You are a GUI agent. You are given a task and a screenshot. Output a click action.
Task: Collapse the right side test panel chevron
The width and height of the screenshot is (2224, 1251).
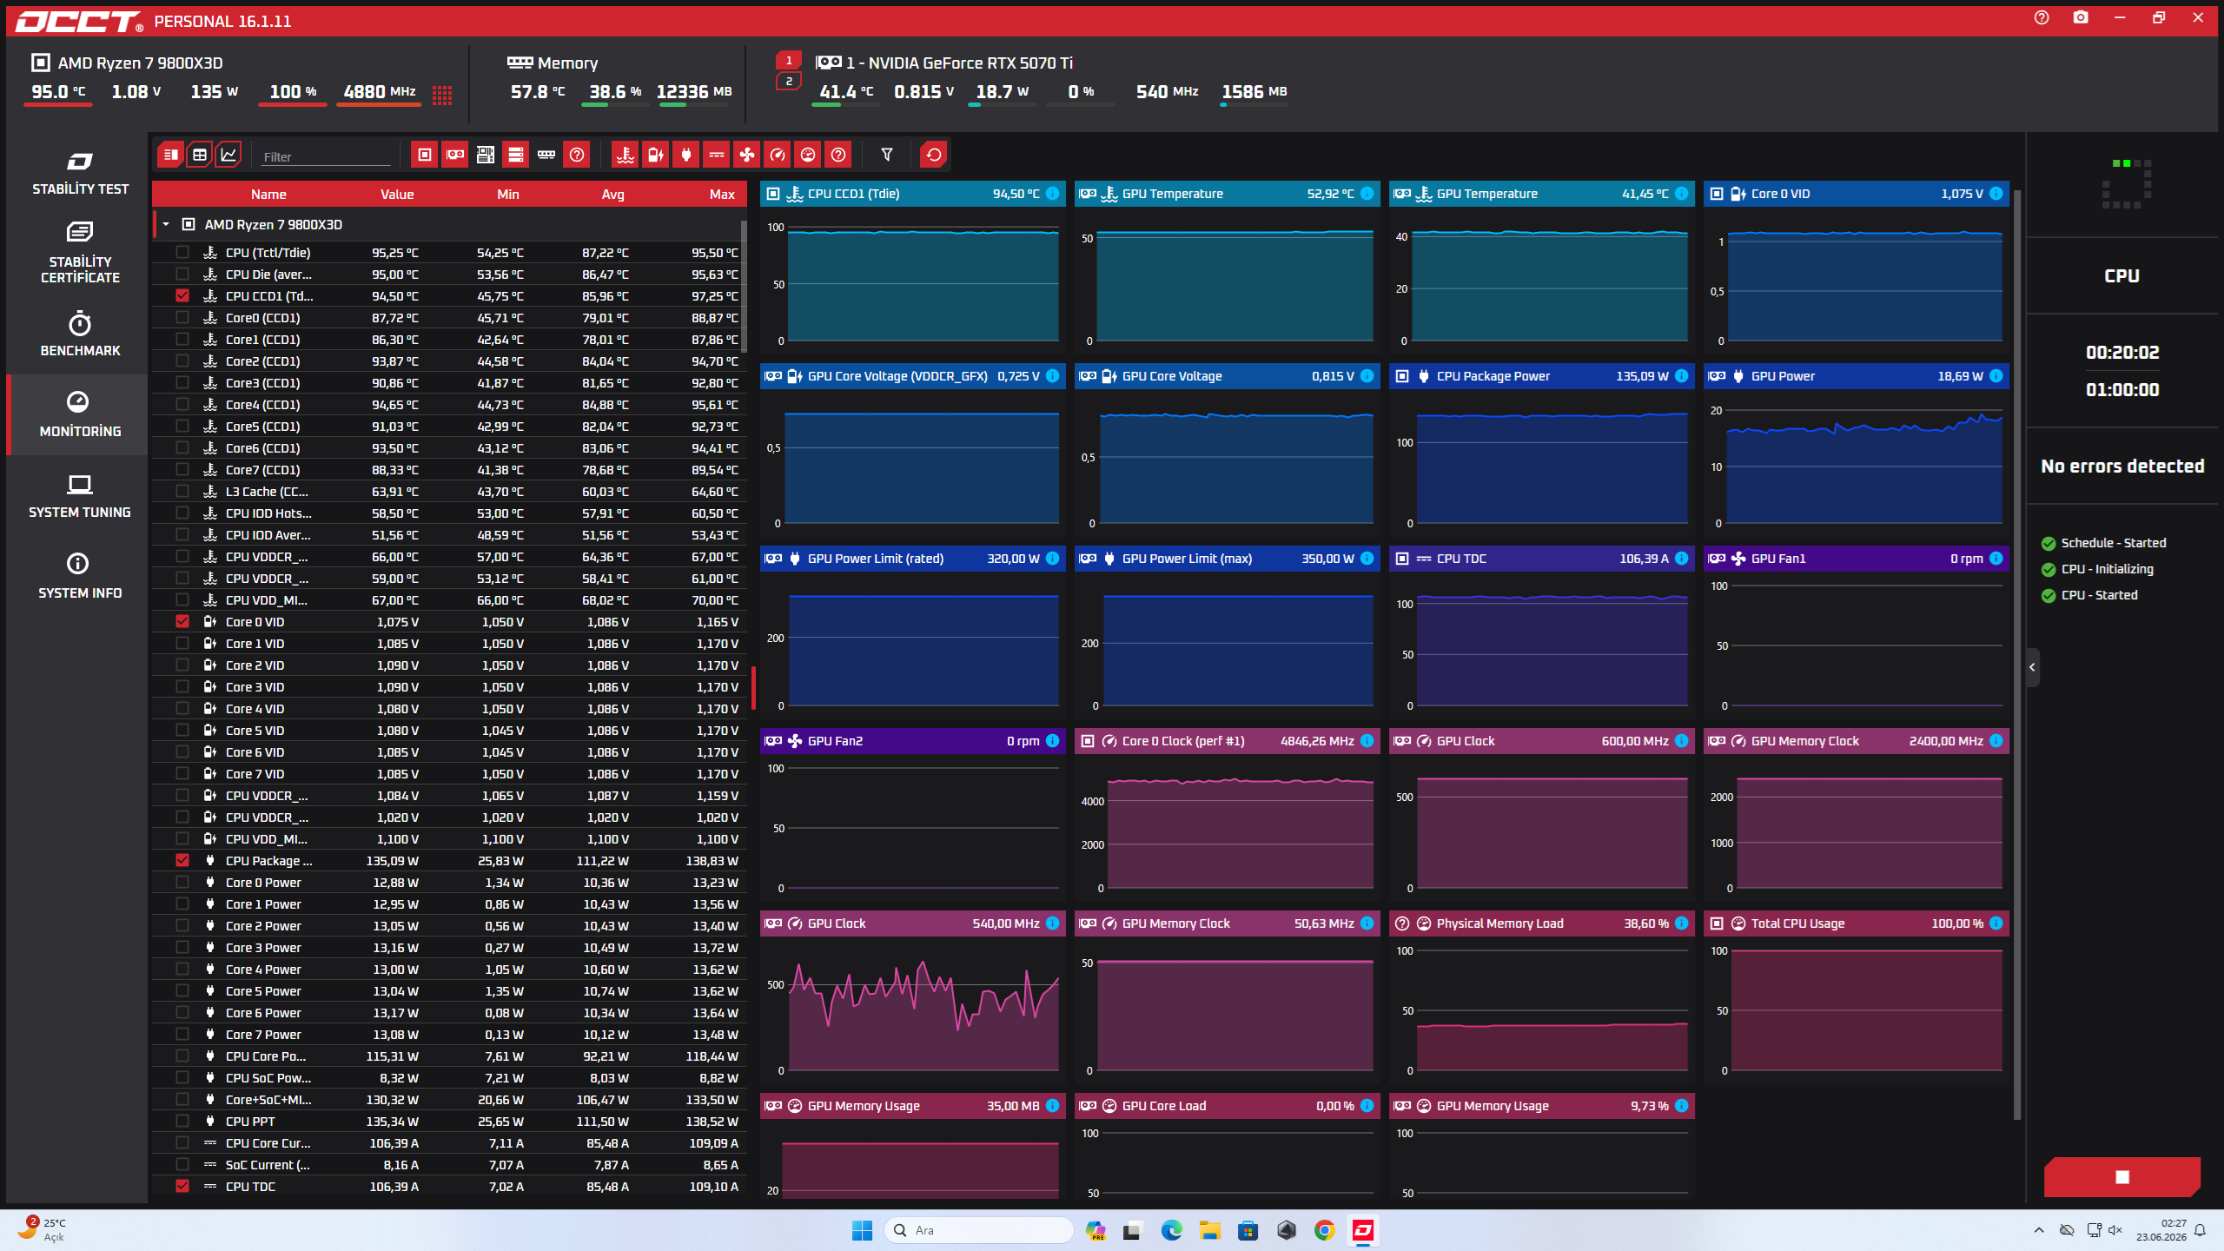[2033, 667]
